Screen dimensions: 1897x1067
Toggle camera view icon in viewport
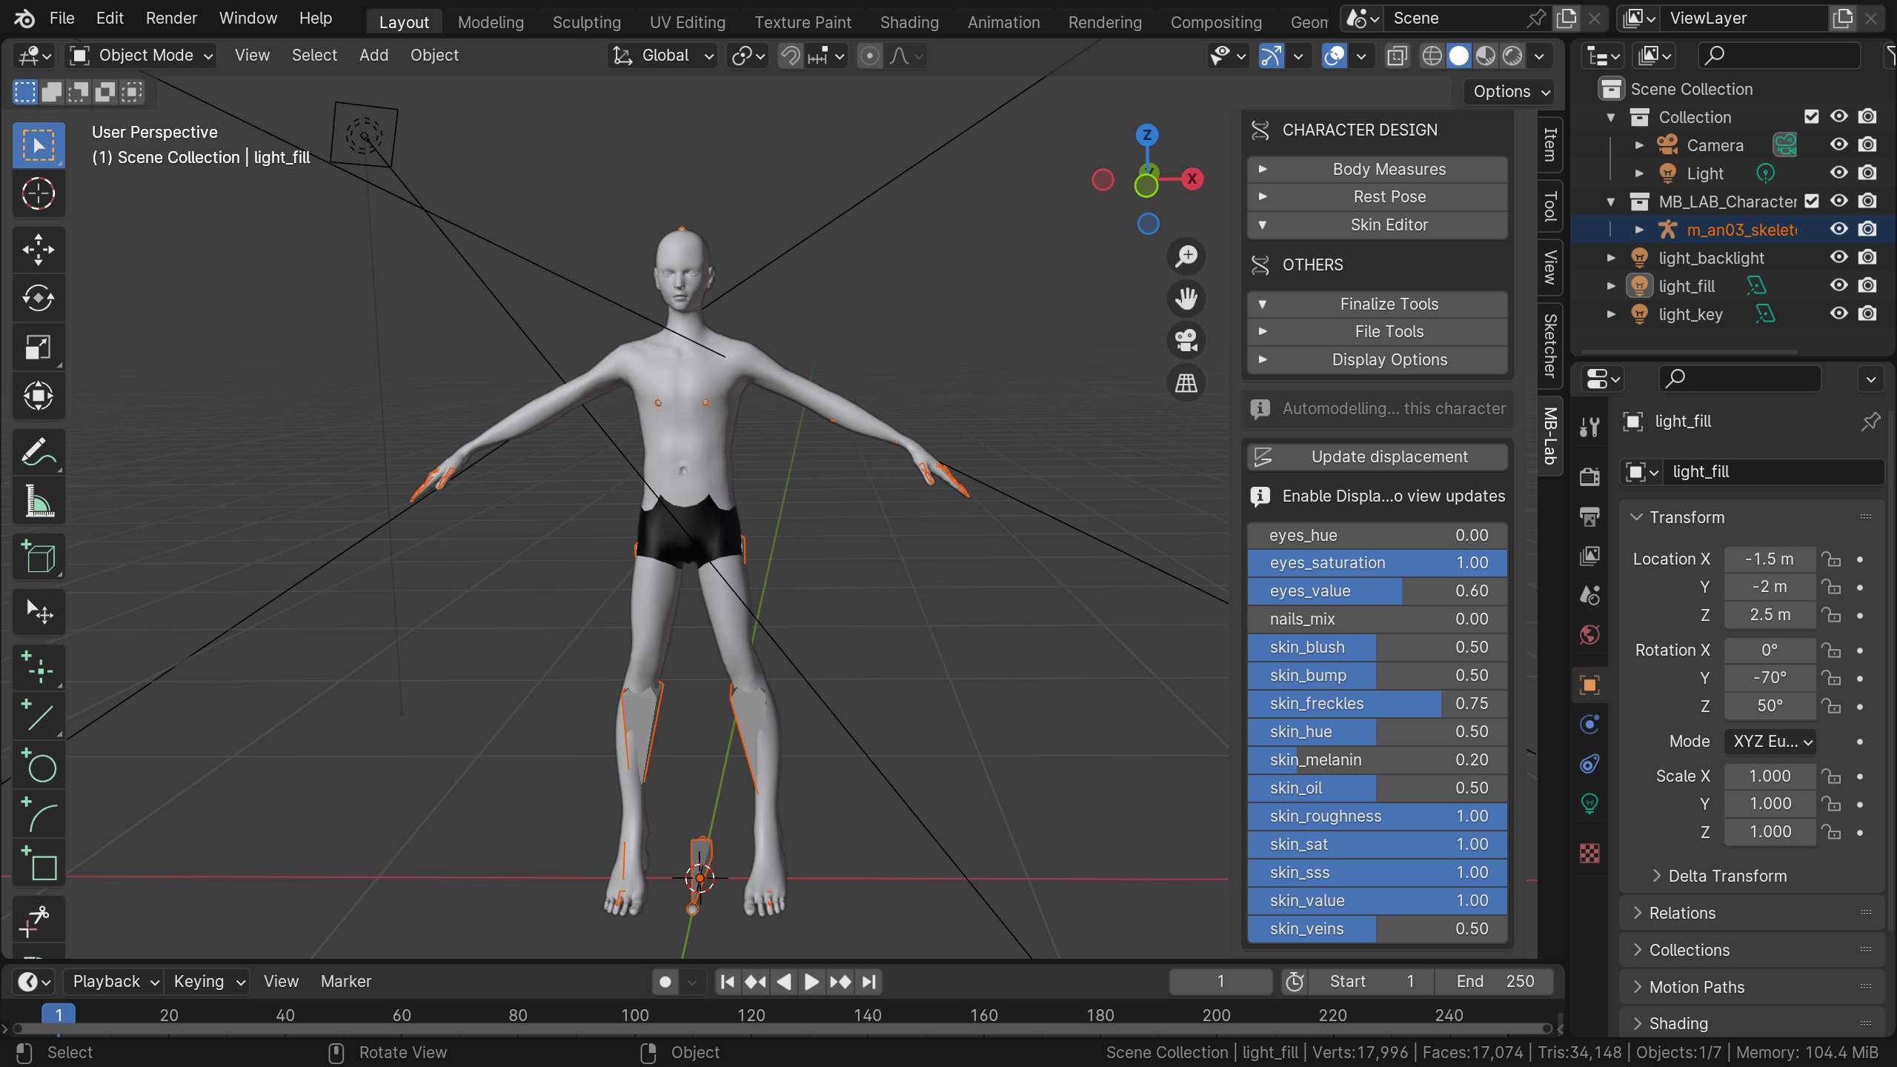[1186, 341]
